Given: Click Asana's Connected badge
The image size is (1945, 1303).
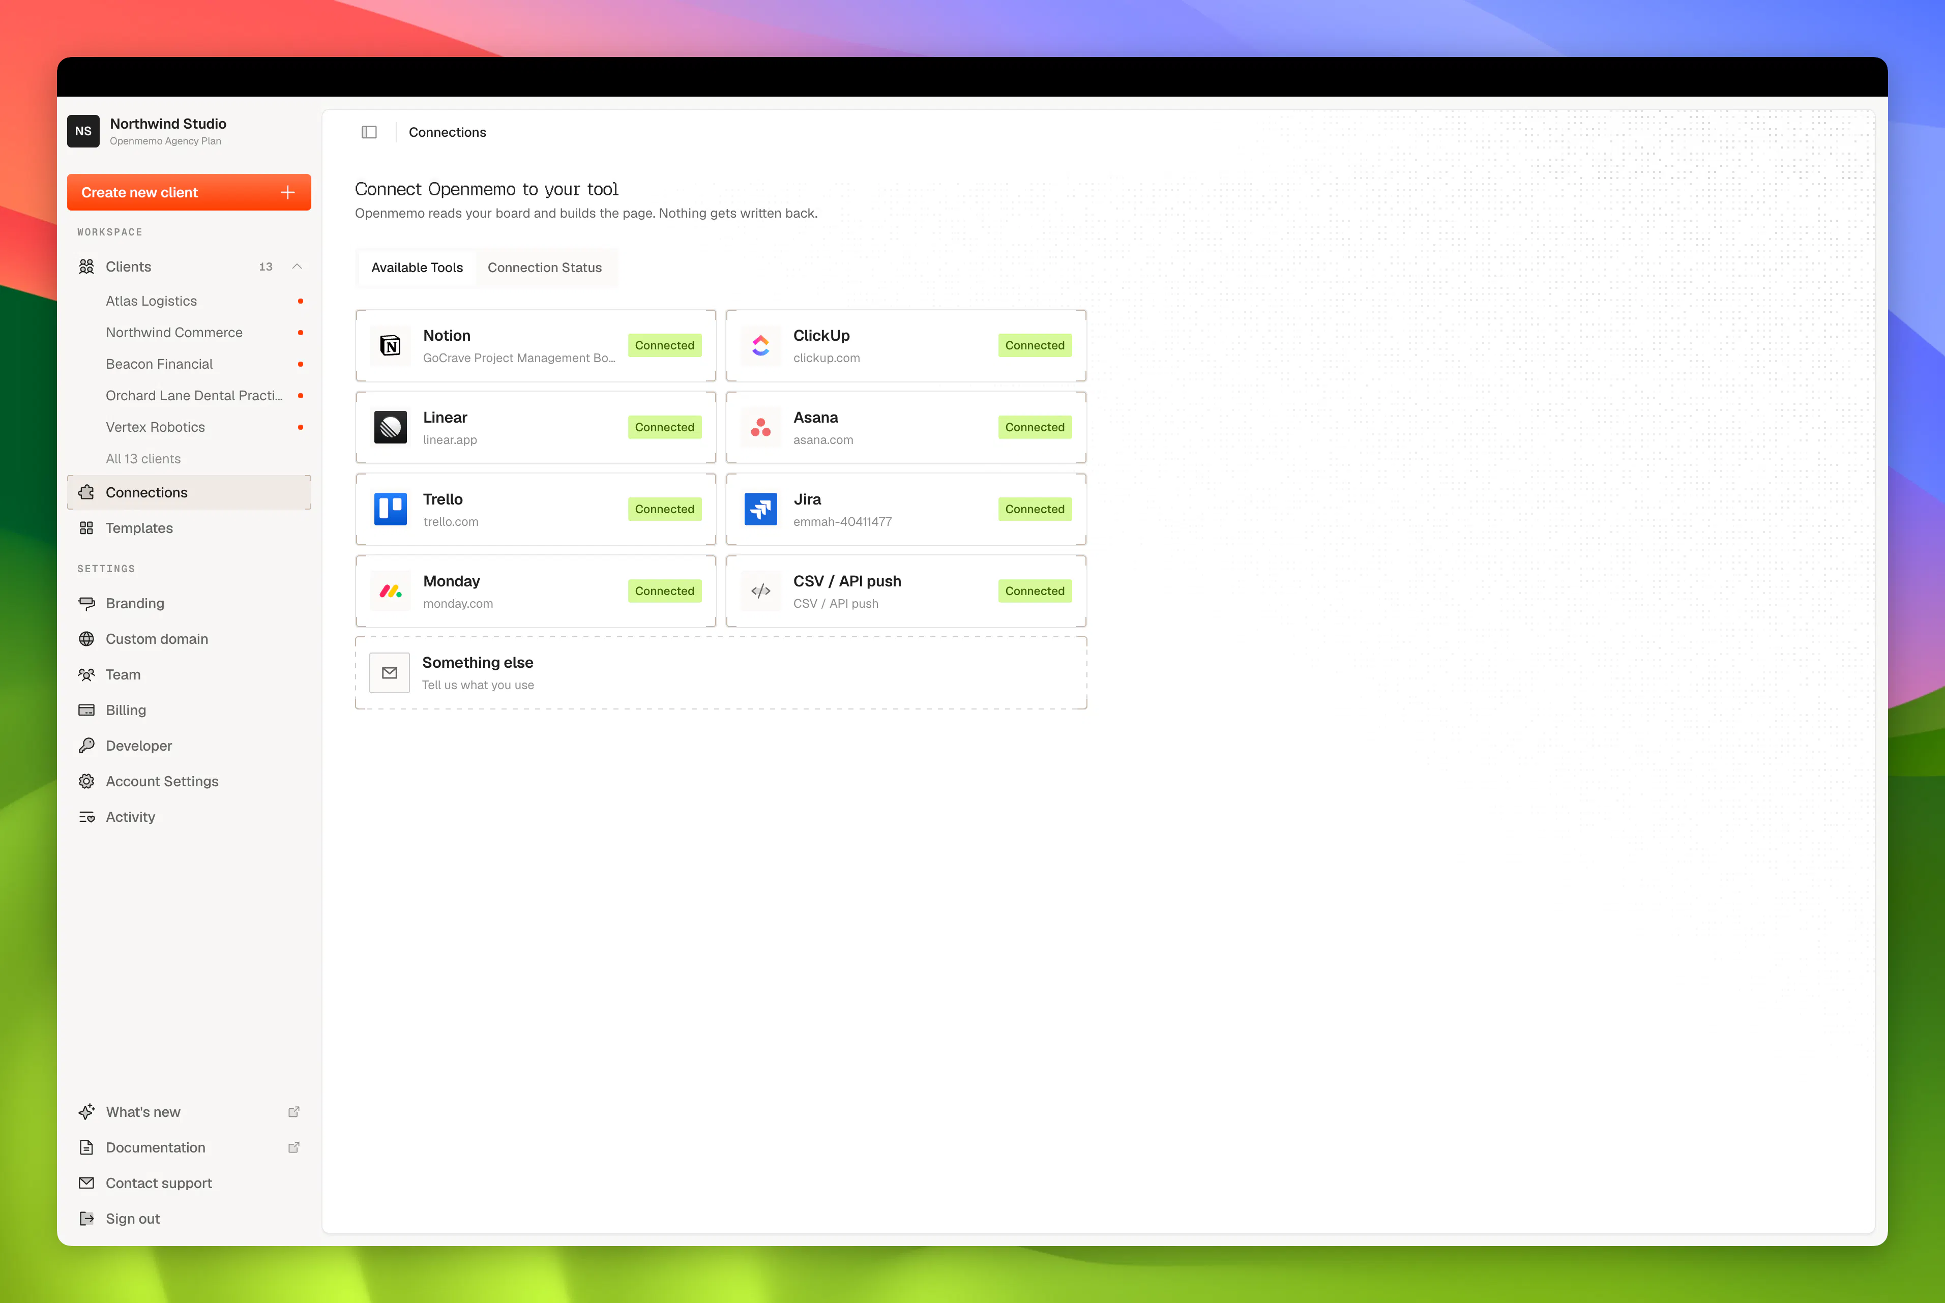Looking at the screenshot, I should pyautogui.click(x=1035, y=427).
